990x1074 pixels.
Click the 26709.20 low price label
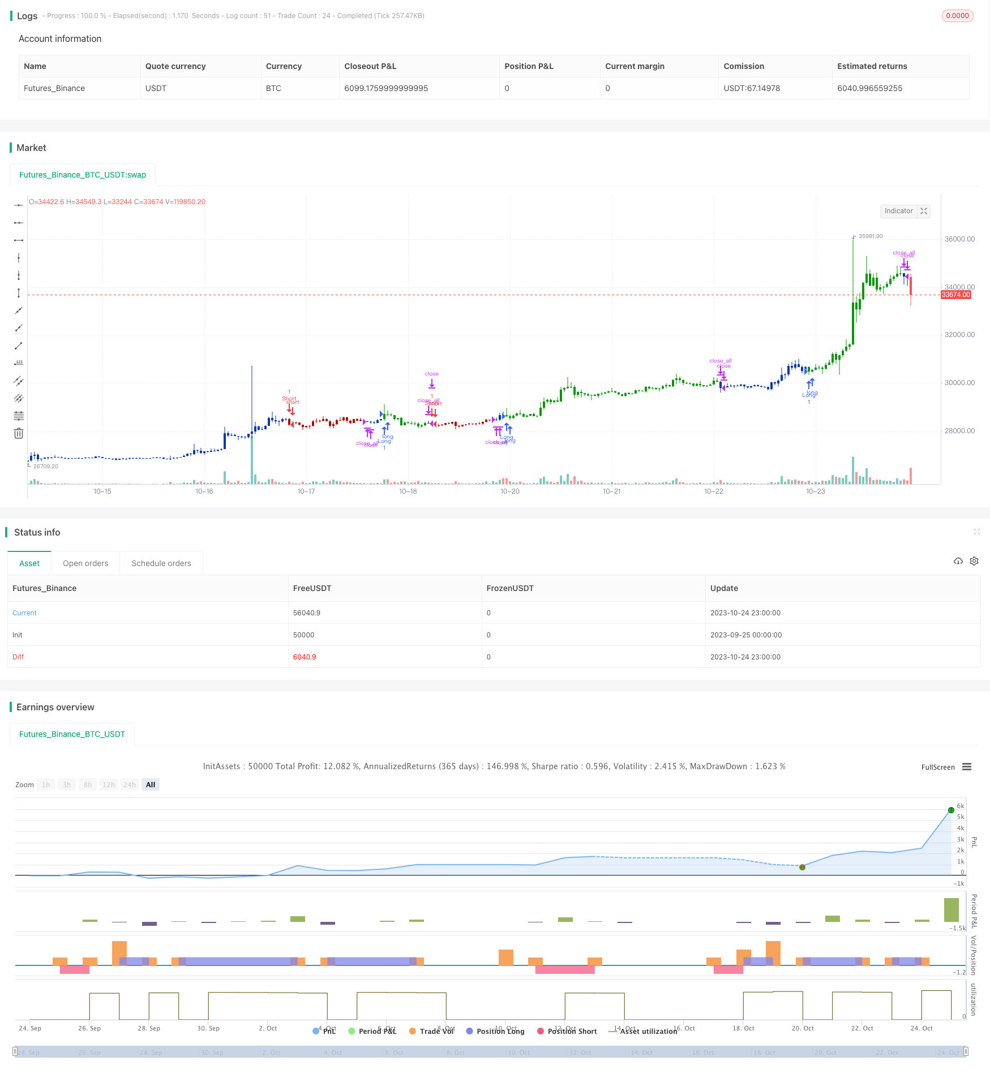click(x=46, y=467)
